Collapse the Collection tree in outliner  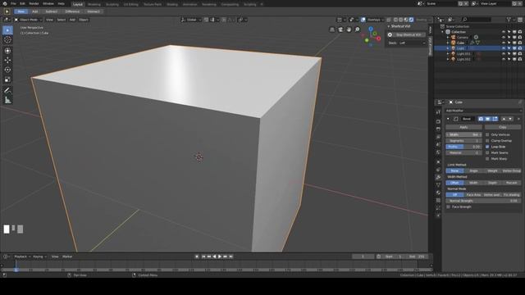(443, 32)
